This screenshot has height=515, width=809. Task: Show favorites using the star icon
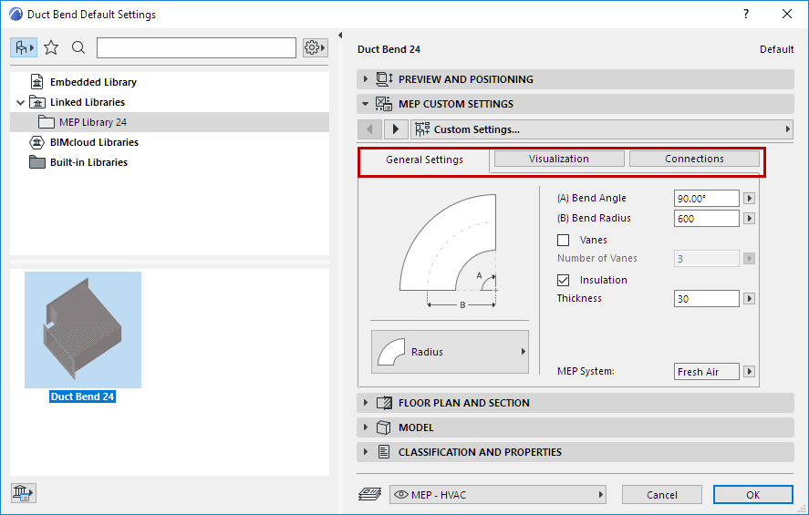51,48
